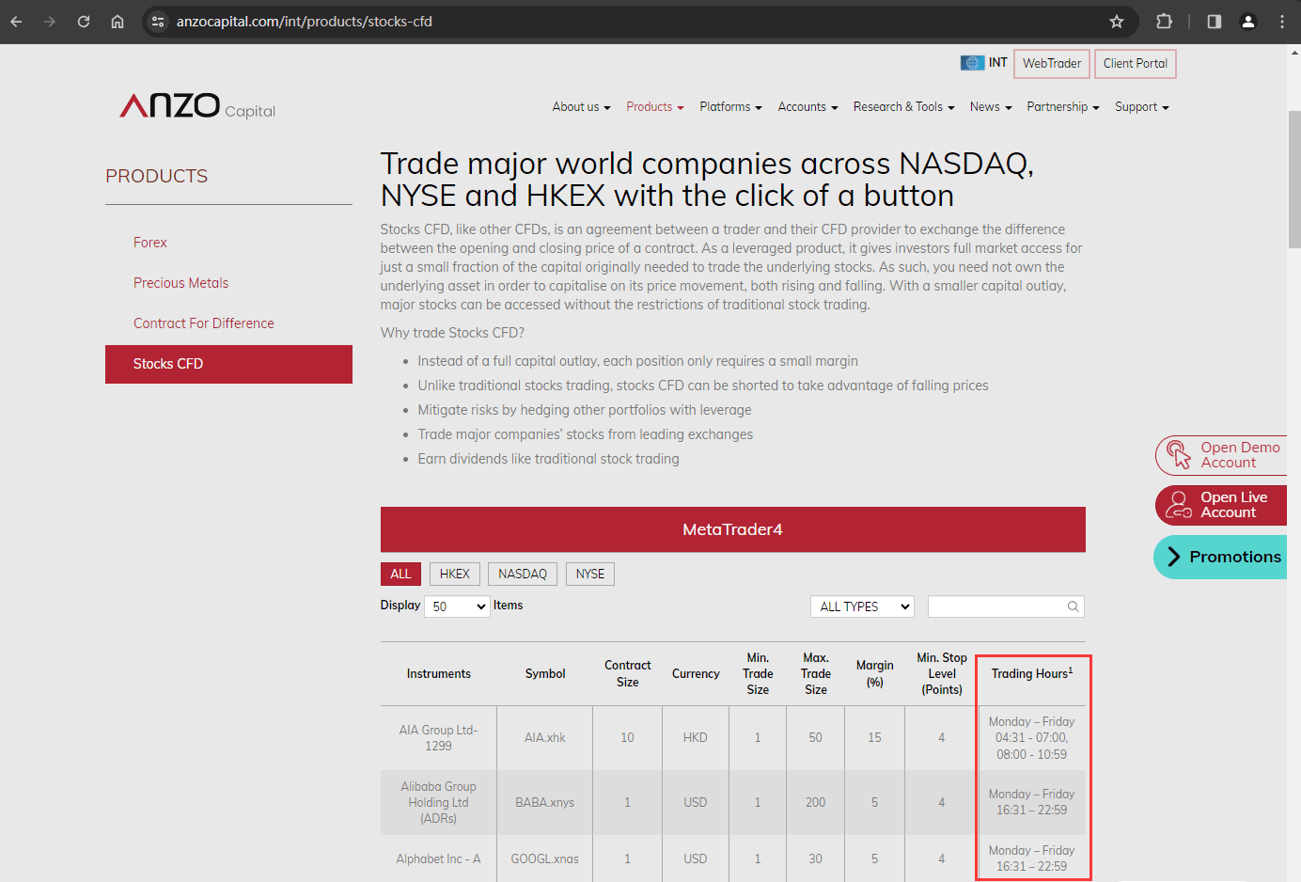Filter instruments by NYSE
The image size is (1301, 882).
(x=590, y=574)
